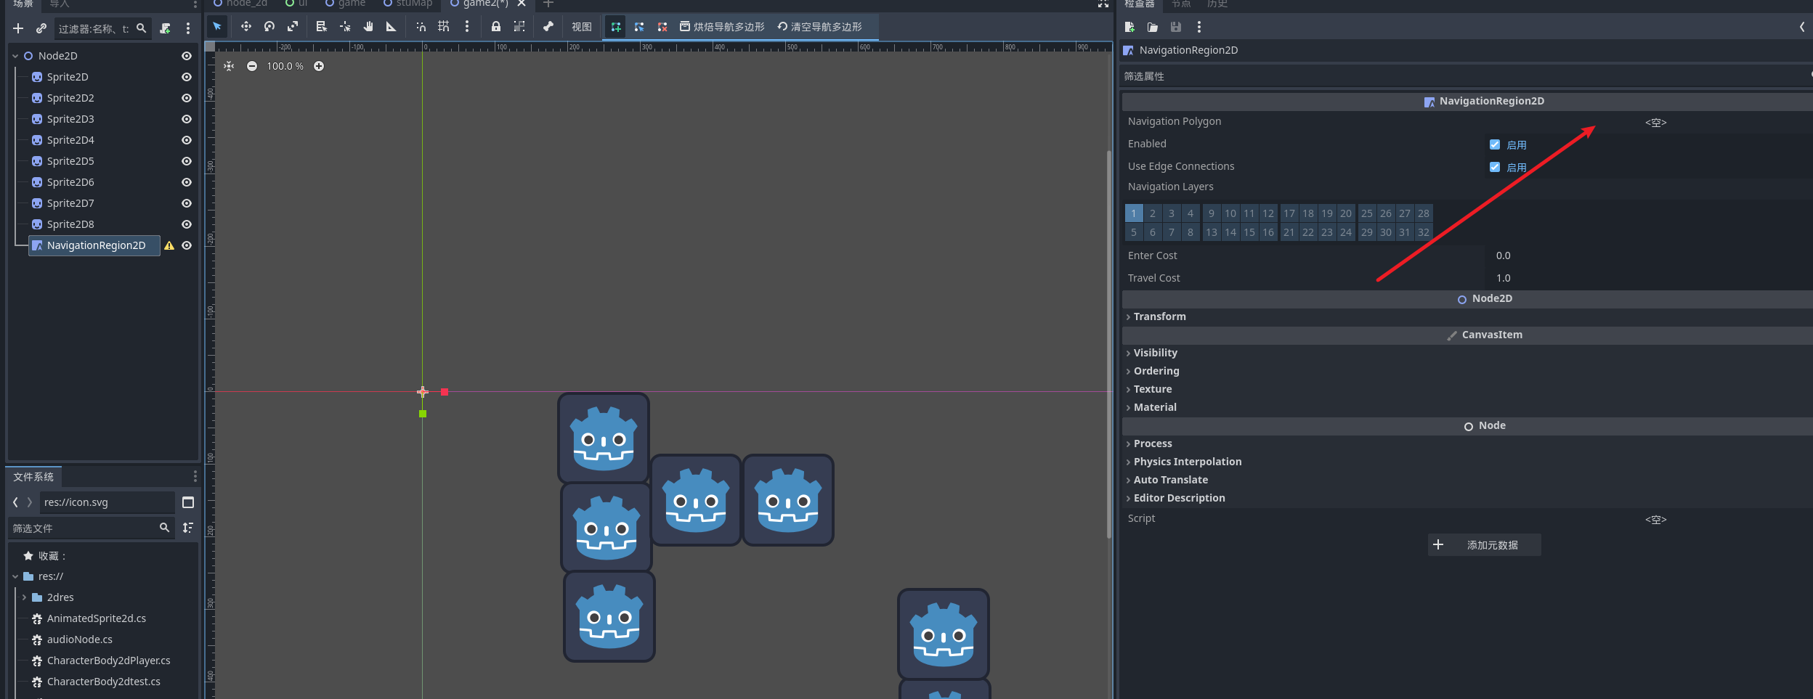Lock the selected node with padlock icon
Image resolution: width=1813 pixels, height=699 pixels.
496,27
